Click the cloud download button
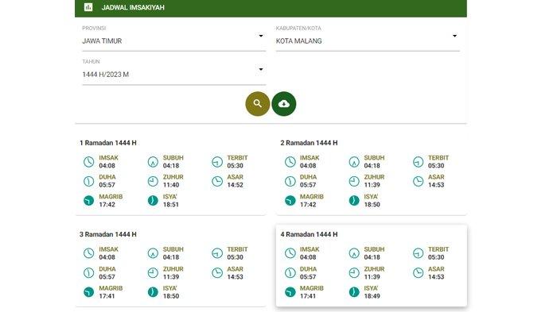 [284, 104]
